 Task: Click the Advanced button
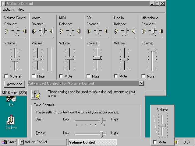14,84
